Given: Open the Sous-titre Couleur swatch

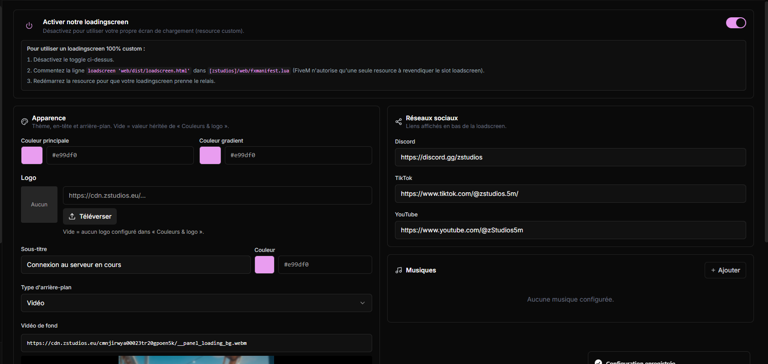Looking at the screenshot, I should pyautogui.click(x=265, y=265).
